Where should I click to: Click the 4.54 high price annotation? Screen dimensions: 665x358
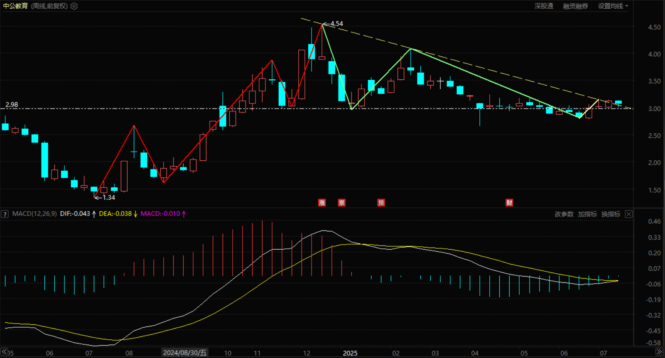tap(336, 24)
